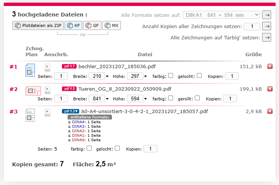Check gelocht for the A0-A4-unsortiert file
Screen dimensions: 279x185
(x=117, y=148)
